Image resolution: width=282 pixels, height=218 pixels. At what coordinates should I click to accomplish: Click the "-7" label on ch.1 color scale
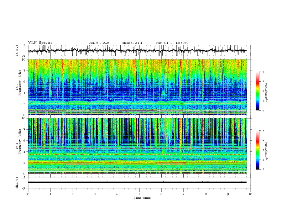click(x=263, y=110)
